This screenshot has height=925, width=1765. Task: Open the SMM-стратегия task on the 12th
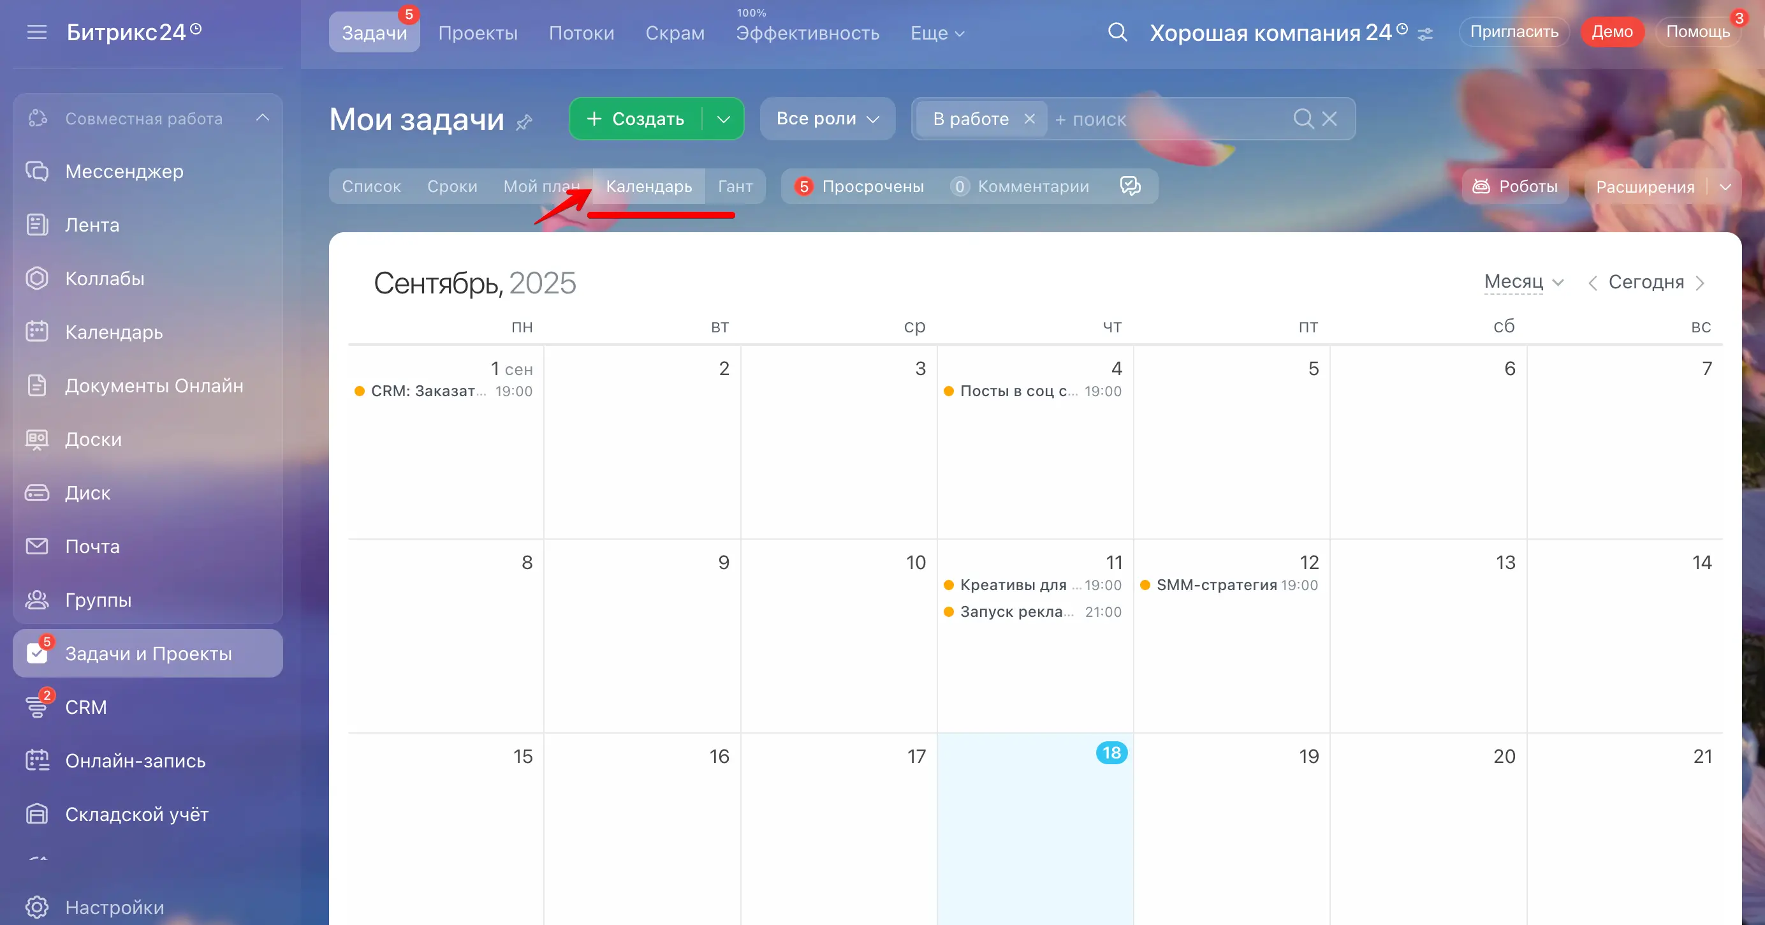1216,585
